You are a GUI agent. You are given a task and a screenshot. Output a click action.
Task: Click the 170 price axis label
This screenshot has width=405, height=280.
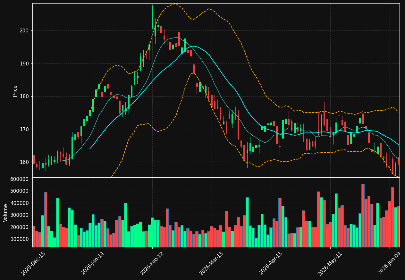tap(25, 129)
